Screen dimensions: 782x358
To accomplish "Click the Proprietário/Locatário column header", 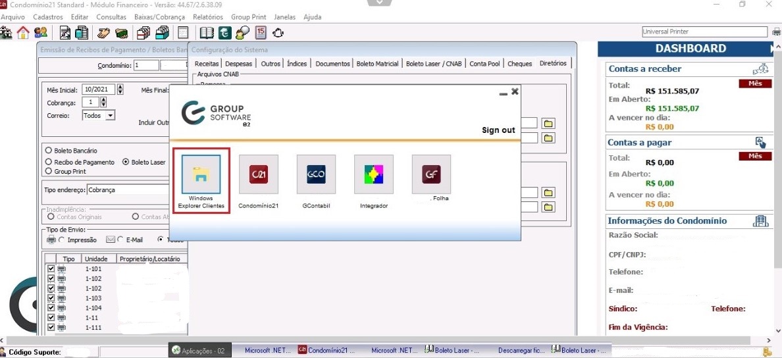I will pos(152,259).
